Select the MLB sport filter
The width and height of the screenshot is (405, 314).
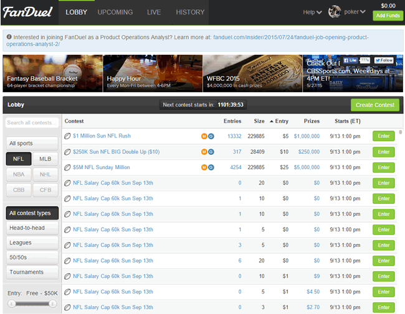45,159
